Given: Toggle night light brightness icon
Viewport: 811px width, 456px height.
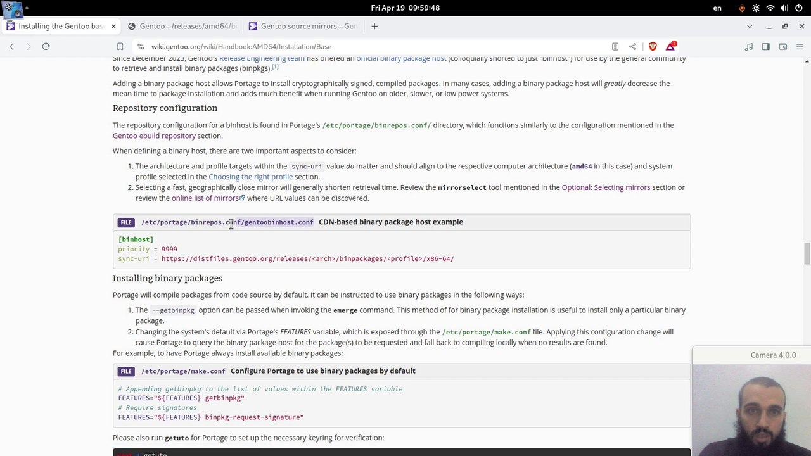Looking at the screenshot, I should tap(757, 8).
